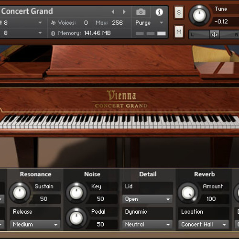
Task: Go to previous instrument preset arrow
Action: [x=113, y=11]
